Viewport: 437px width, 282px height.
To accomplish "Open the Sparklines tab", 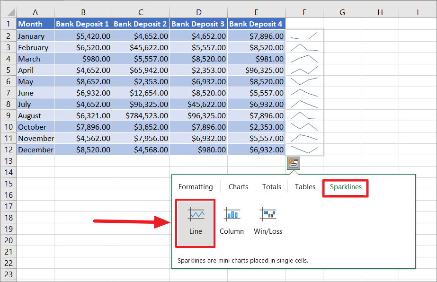I will 346,187.
